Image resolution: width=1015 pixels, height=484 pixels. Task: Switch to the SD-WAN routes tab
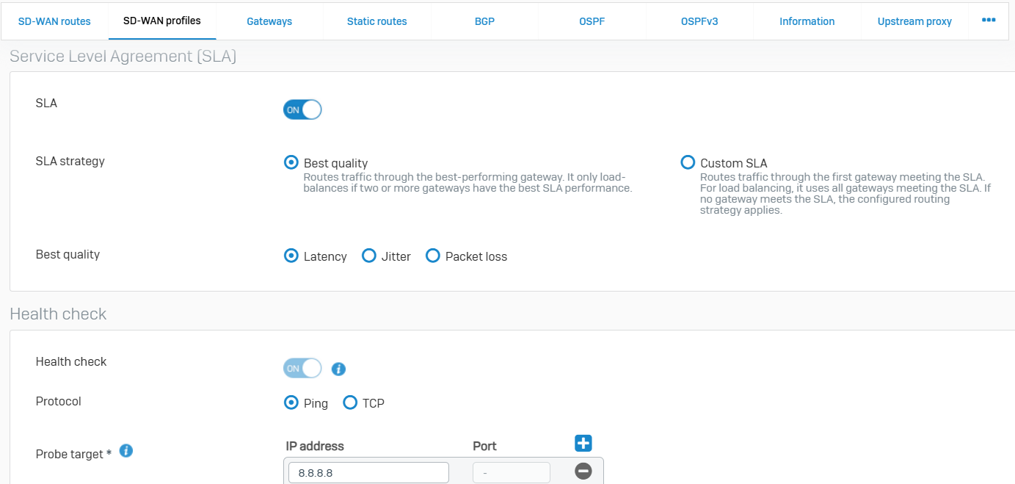pos(54,21)
